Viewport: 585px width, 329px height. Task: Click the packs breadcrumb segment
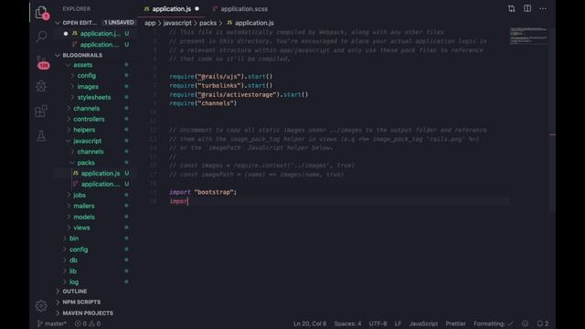pyautogui.click(x=207, y=23)
